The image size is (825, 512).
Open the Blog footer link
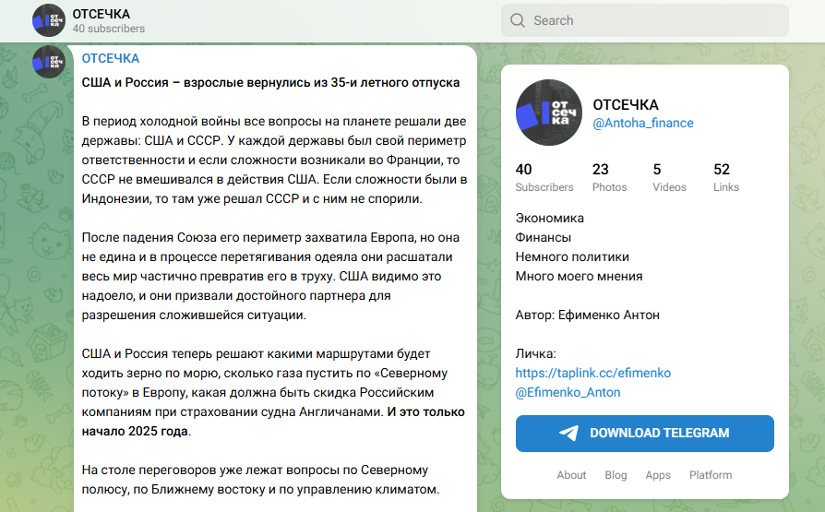coord(616,475)
